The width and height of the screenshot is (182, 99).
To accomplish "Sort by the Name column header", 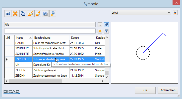I will click(24, 38).
